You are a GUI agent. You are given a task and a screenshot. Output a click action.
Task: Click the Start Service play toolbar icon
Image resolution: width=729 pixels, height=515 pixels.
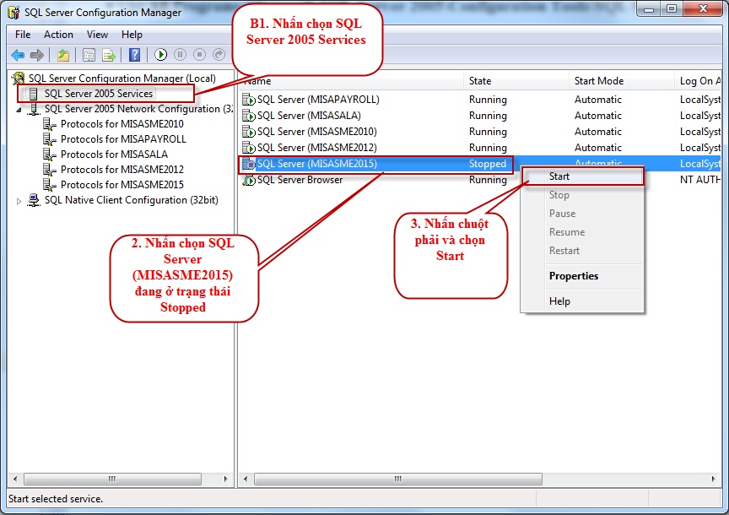point(161,55)
